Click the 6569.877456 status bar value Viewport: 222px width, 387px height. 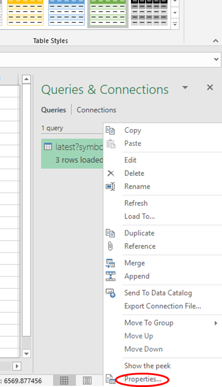(23, 380)
